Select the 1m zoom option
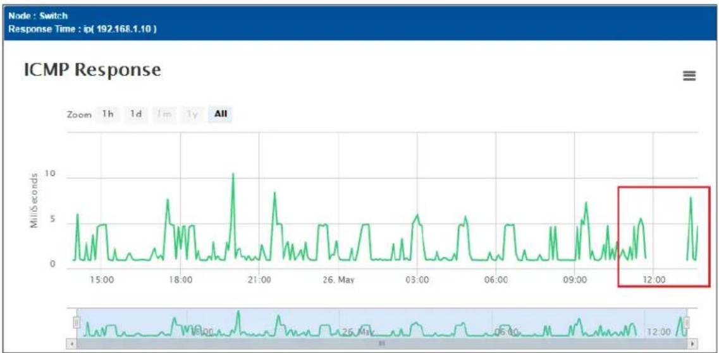The image size is (719, 353). click(x=165, y=114)
